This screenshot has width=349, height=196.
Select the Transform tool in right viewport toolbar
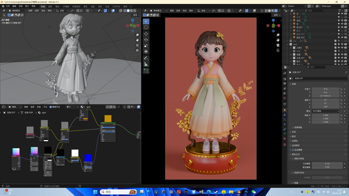click(146, 51)
